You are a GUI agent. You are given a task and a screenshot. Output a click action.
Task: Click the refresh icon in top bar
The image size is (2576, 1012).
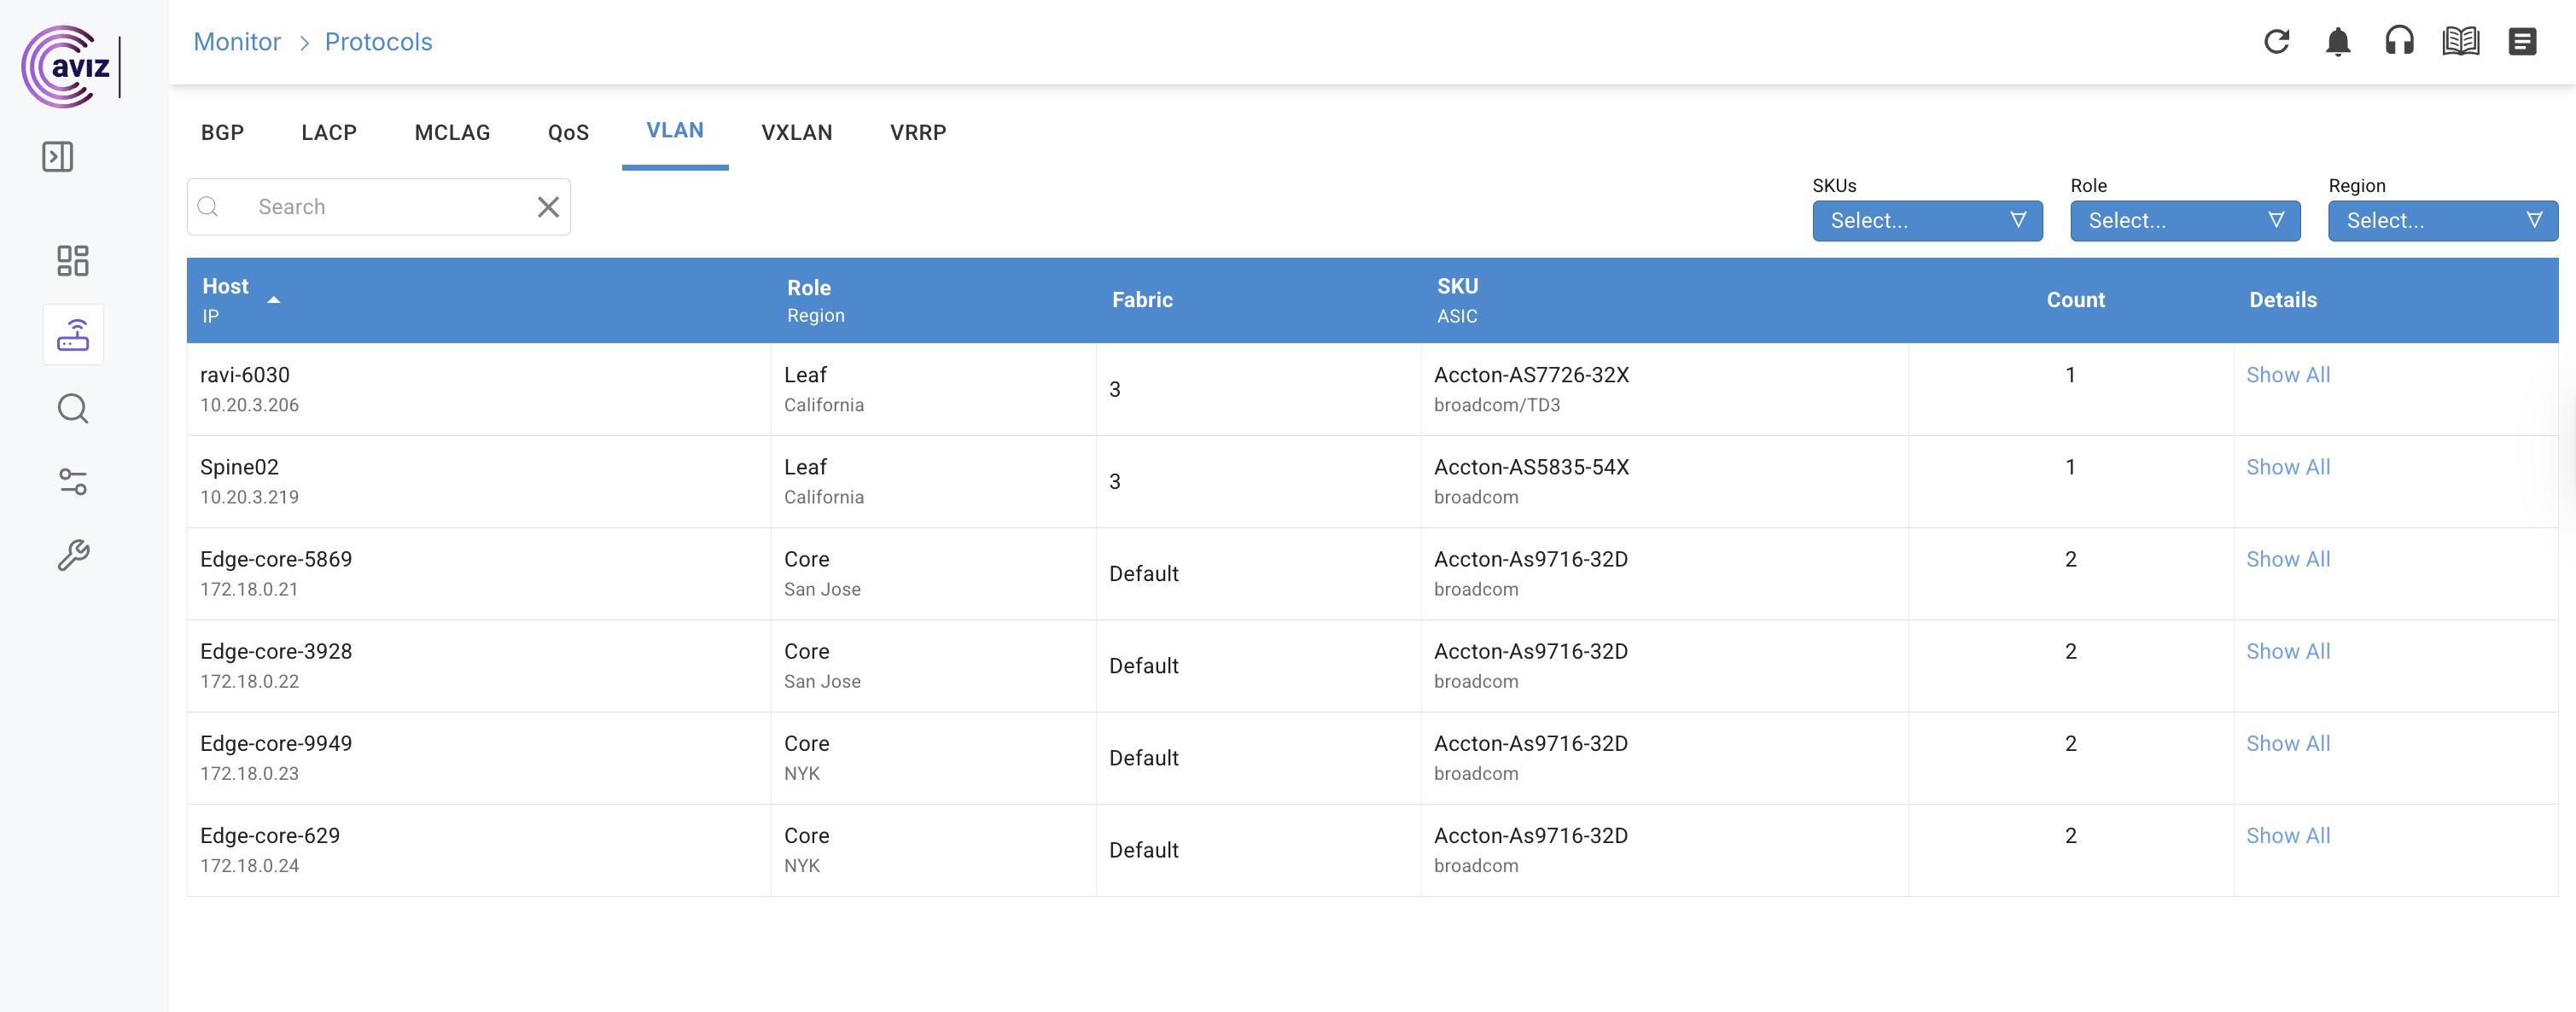tap(2276, 42)
